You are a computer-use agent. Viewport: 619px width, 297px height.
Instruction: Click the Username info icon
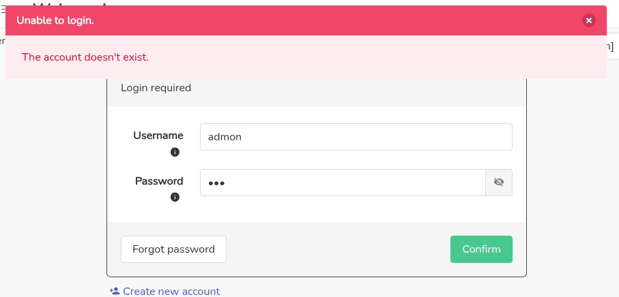click(x=175, y=152)
